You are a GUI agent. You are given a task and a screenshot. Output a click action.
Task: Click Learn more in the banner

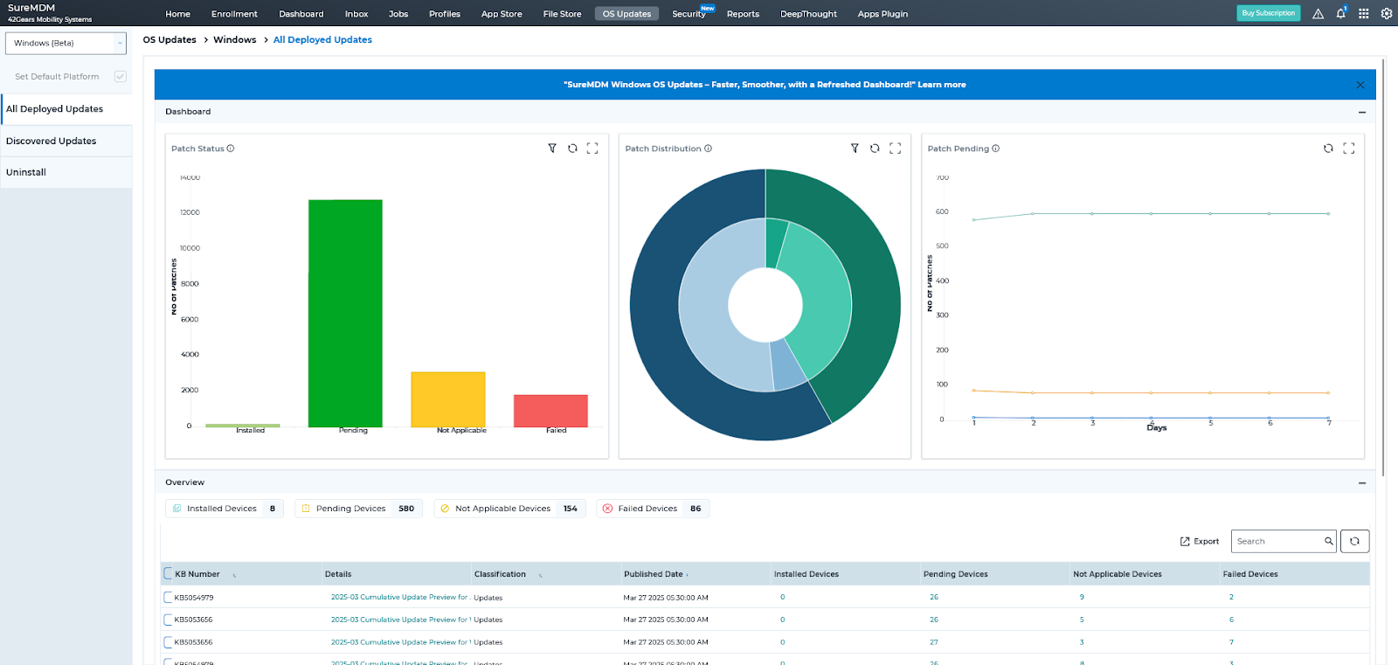[942, 85]
